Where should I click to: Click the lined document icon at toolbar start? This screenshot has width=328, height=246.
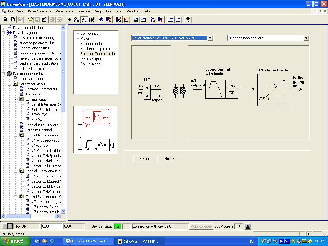point(6,20)
